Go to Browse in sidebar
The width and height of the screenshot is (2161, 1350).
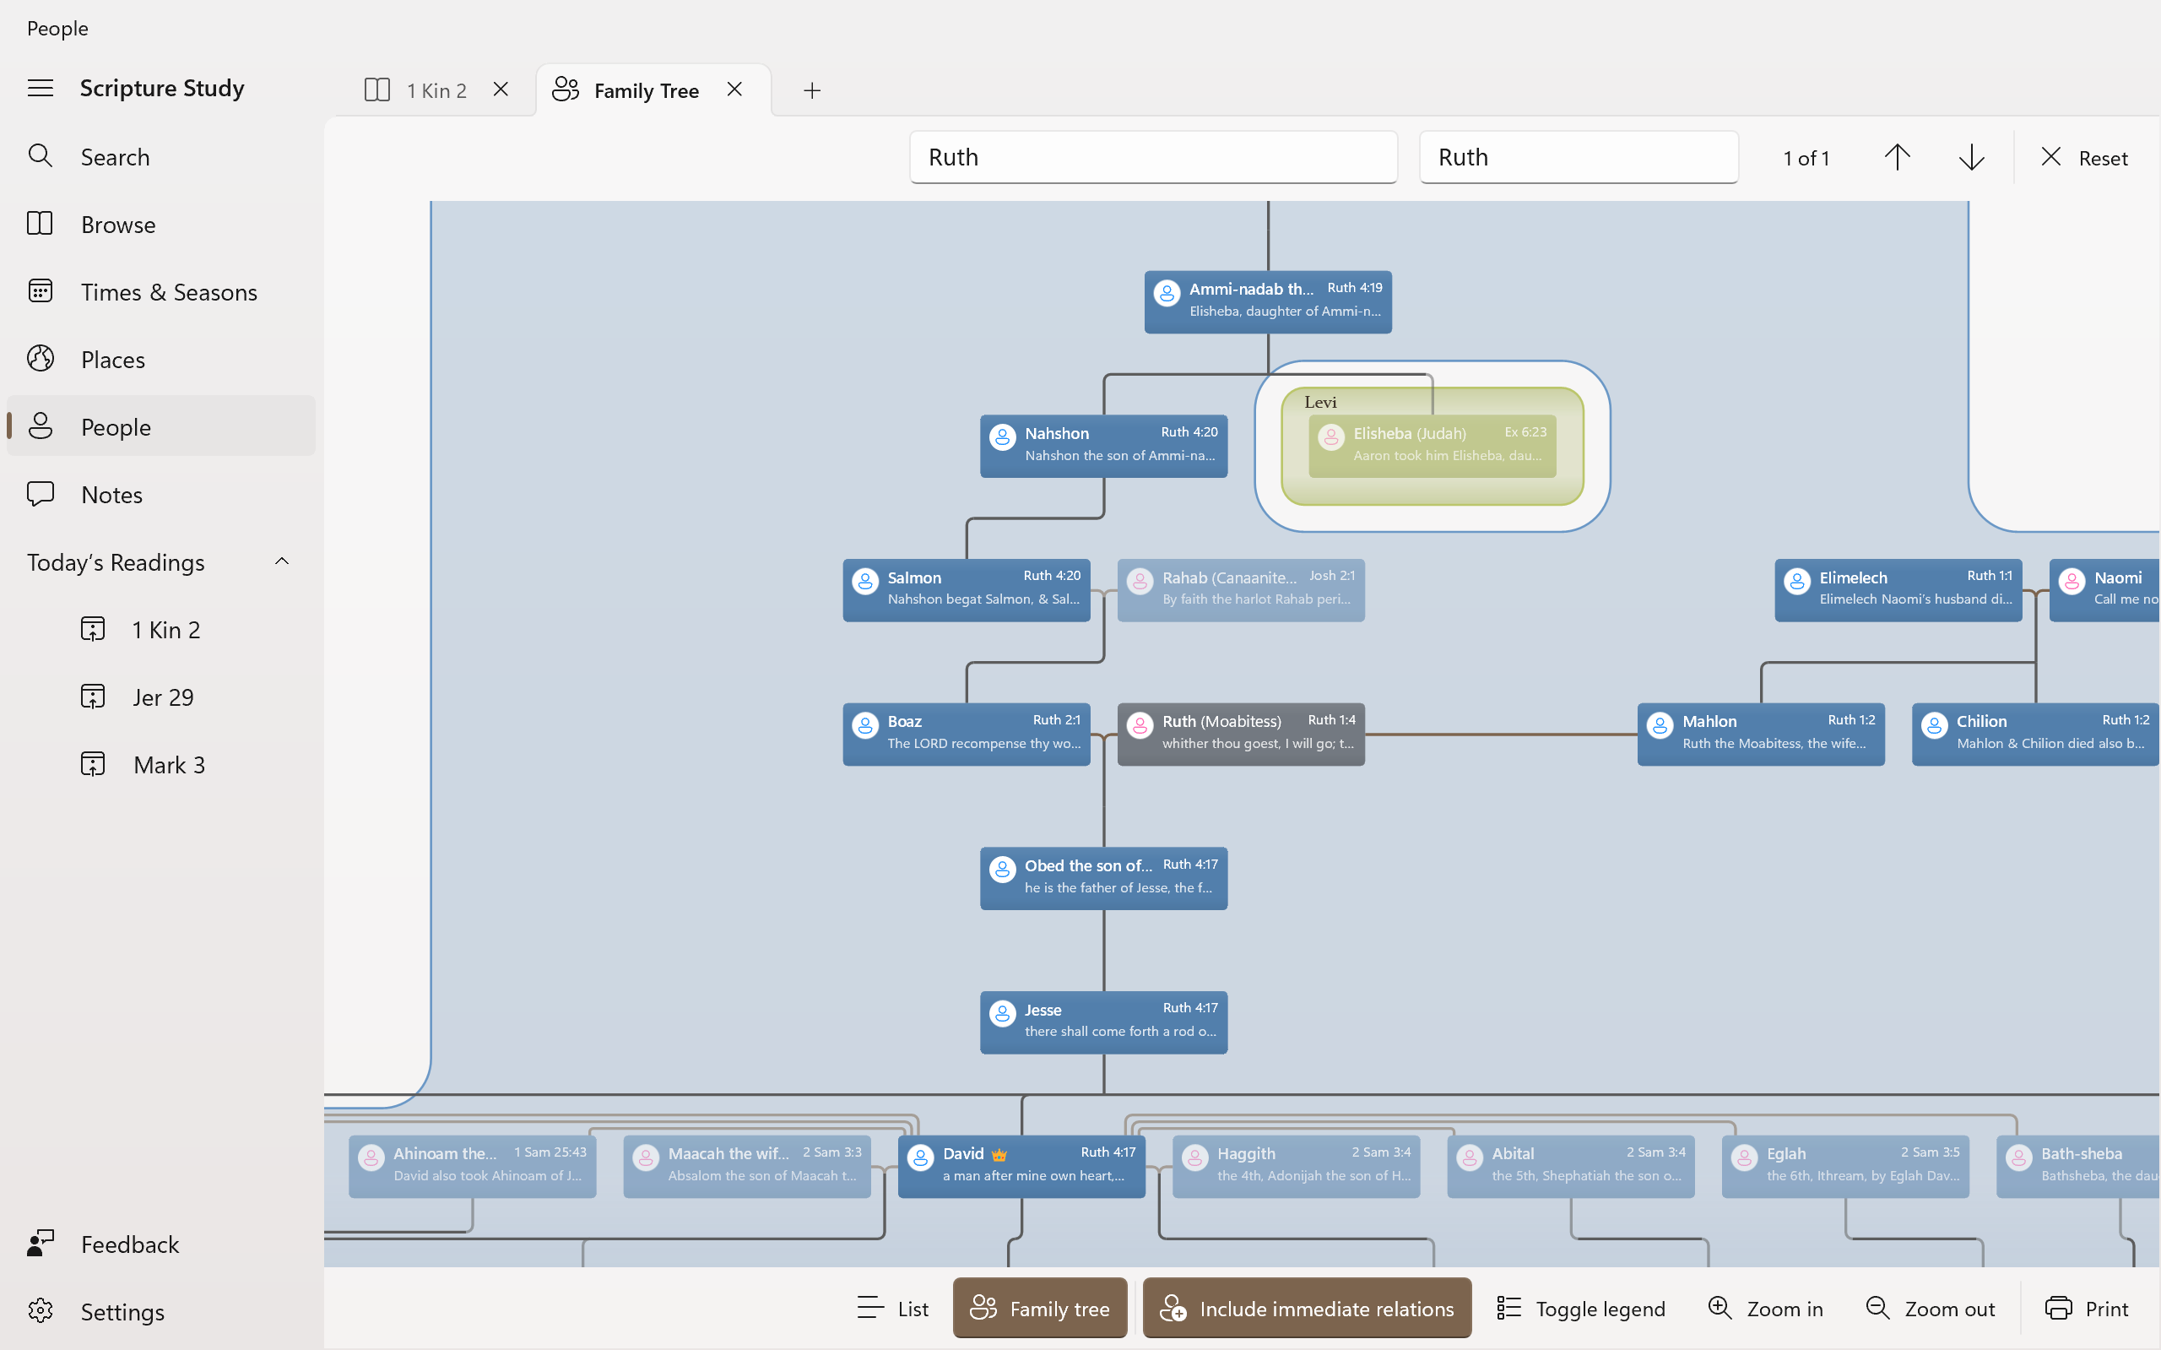click(161, 224)
